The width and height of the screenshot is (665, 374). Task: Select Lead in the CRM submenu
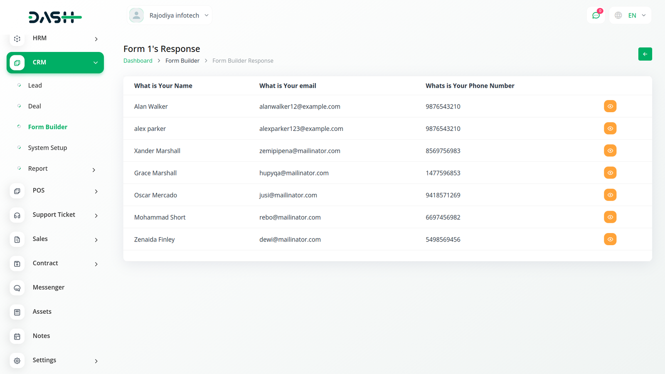(35, 86)
